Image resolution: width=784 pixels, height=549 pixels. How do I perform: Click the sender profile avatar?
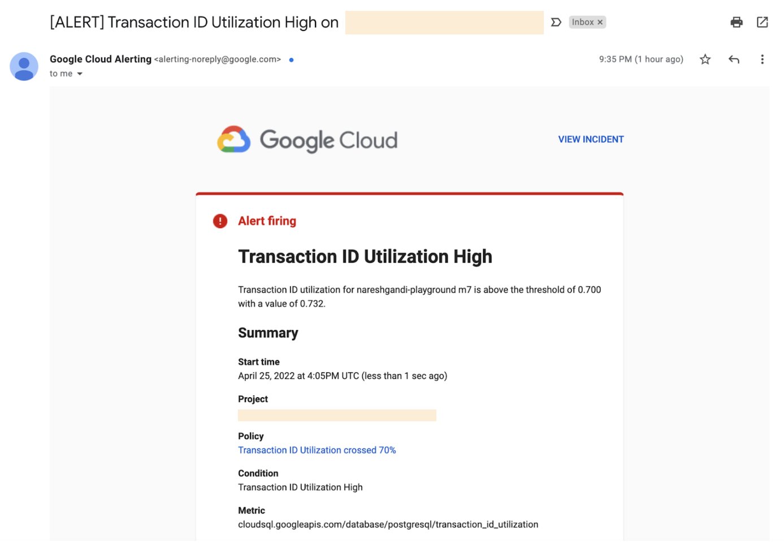(24, 66)
